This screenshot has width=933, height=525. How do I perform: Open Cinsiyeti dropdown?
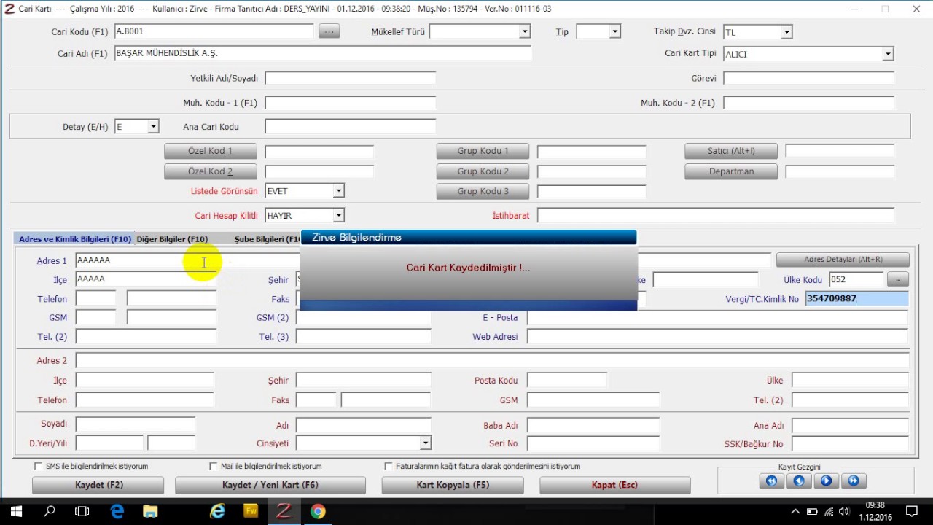(x=425, y=443)
